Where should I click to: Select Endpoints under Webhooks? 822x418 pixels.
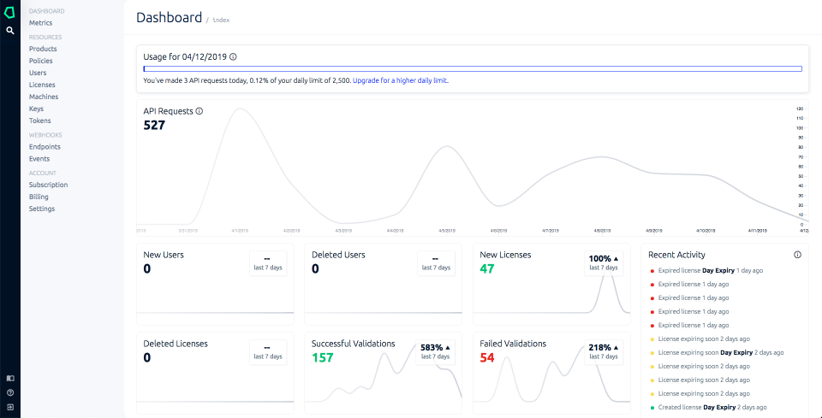[45, 147]
